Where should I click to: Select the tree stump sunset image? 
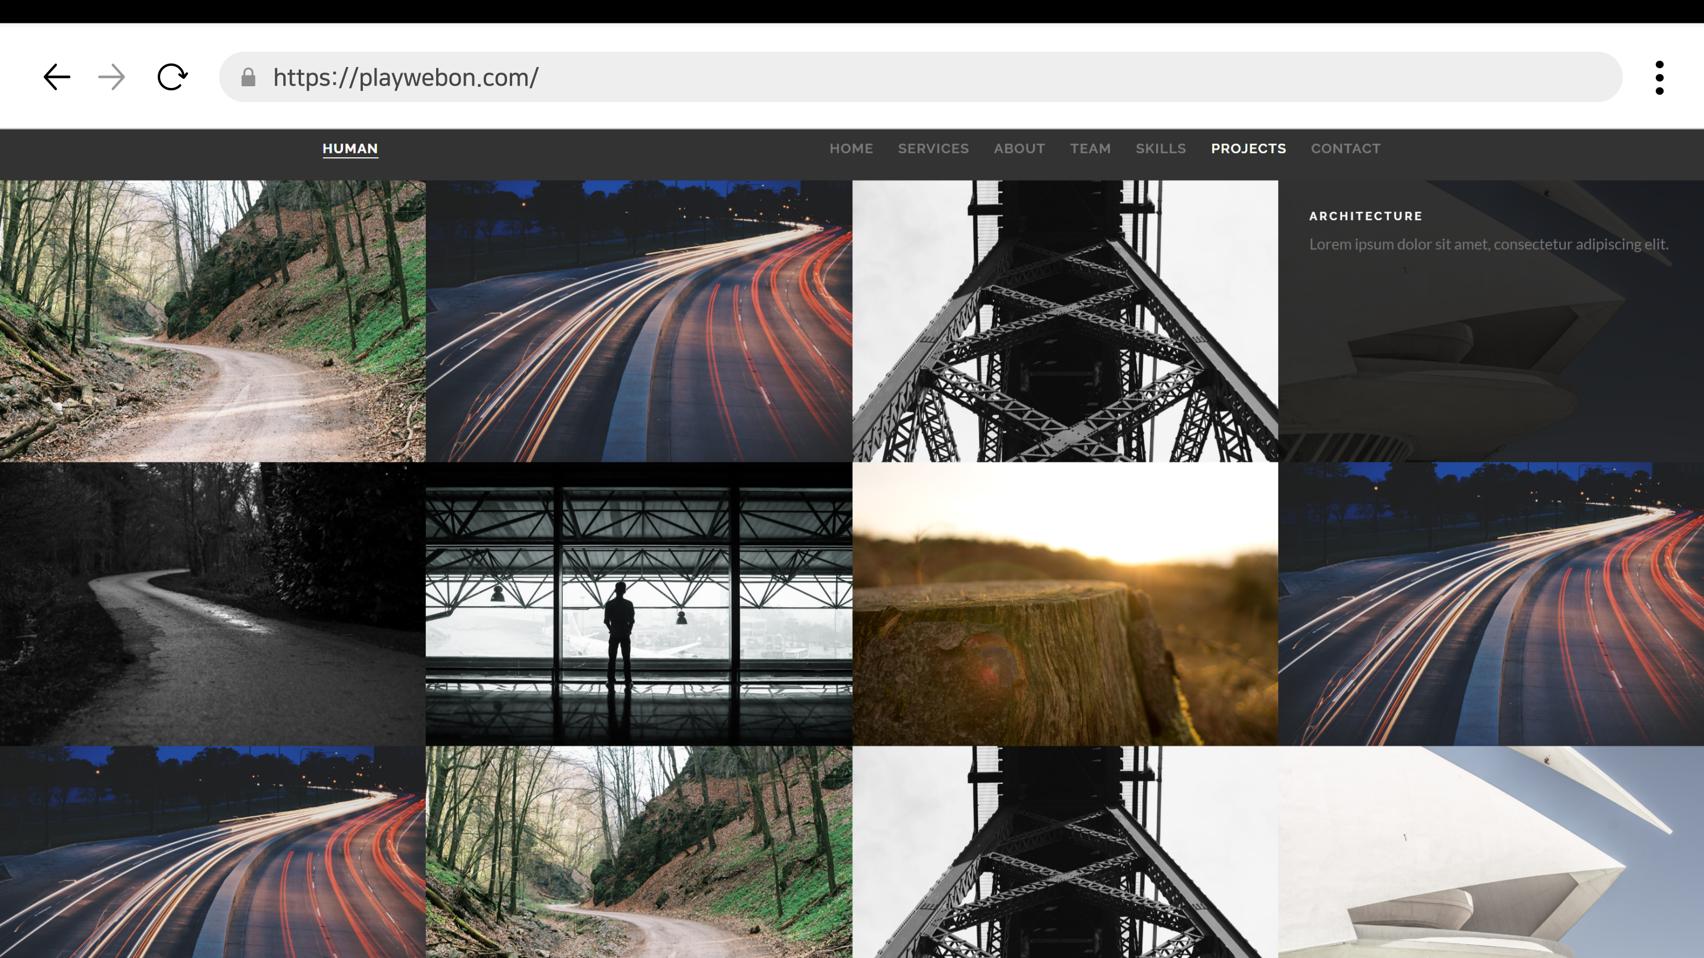coord(1064,604)
